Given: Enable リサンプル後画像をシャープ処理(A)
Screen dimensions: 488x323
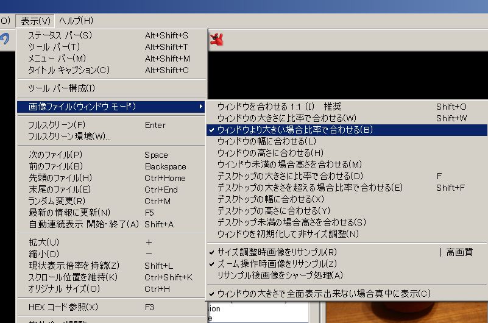Looking at the screenshot, I should 280,275.
